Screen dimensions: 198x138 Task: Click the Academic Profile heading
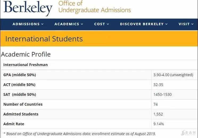(x=26, y=54)
